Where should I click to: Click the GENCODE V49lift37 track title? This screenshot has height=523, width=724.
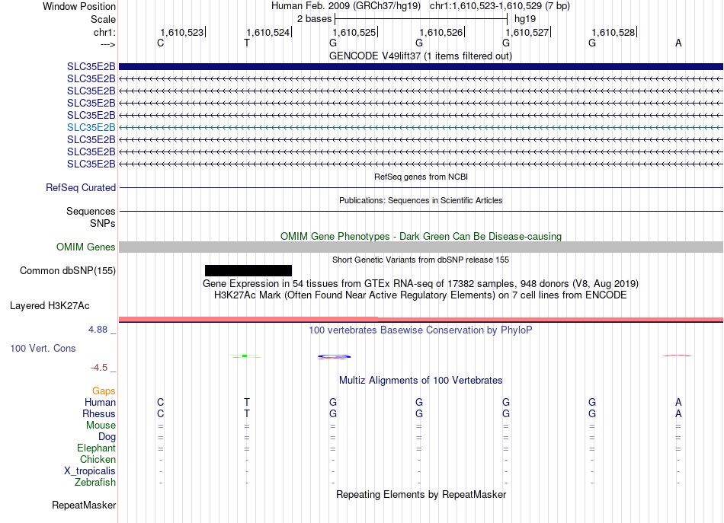coord(420,56)
